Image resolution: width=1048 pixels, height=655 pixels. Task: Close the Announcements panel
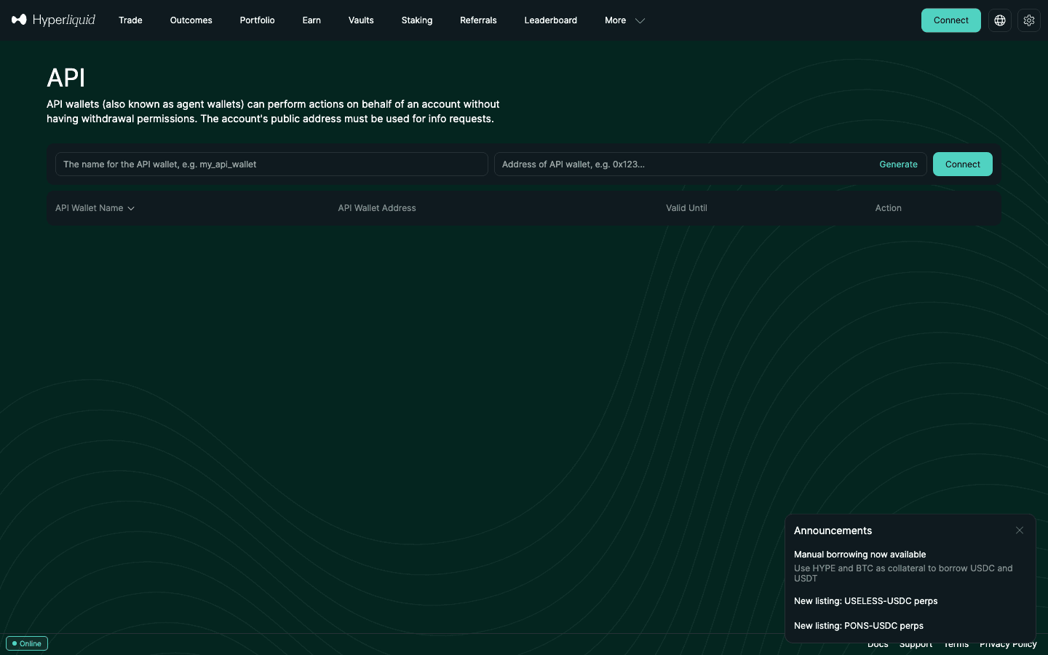[x=1020, y=531]
